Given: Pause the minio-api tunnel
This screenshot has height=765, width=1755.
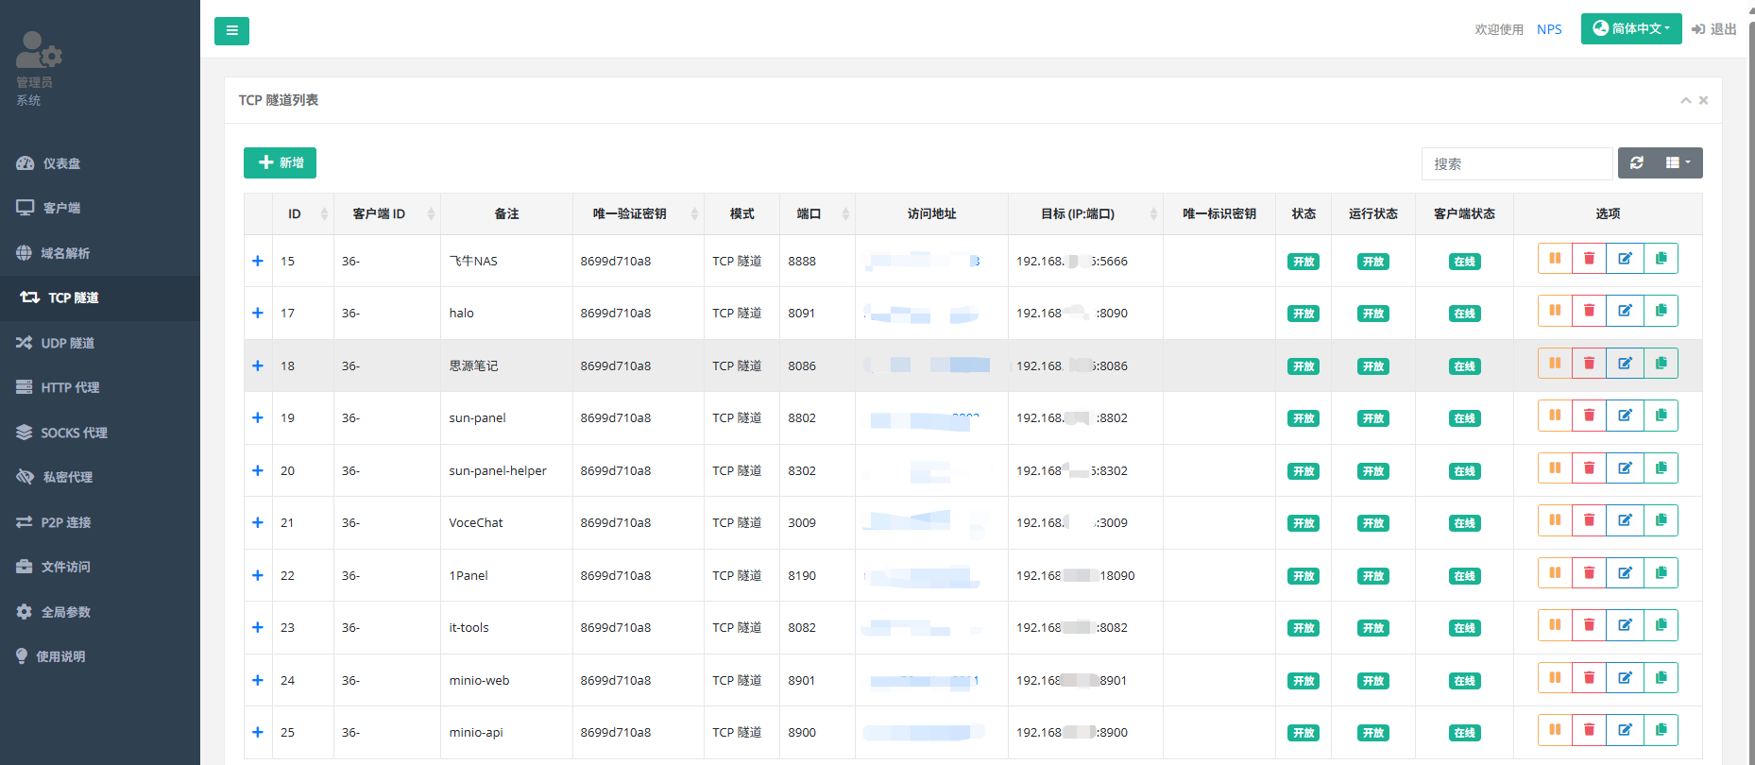Looking at the screenshot, I should pyautogui.click(x=1555, y=730).
